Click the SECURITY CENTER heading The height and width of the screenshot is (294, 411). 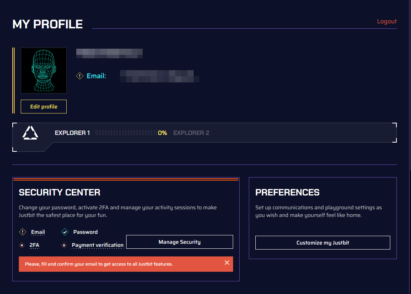(x=59, y=192)
